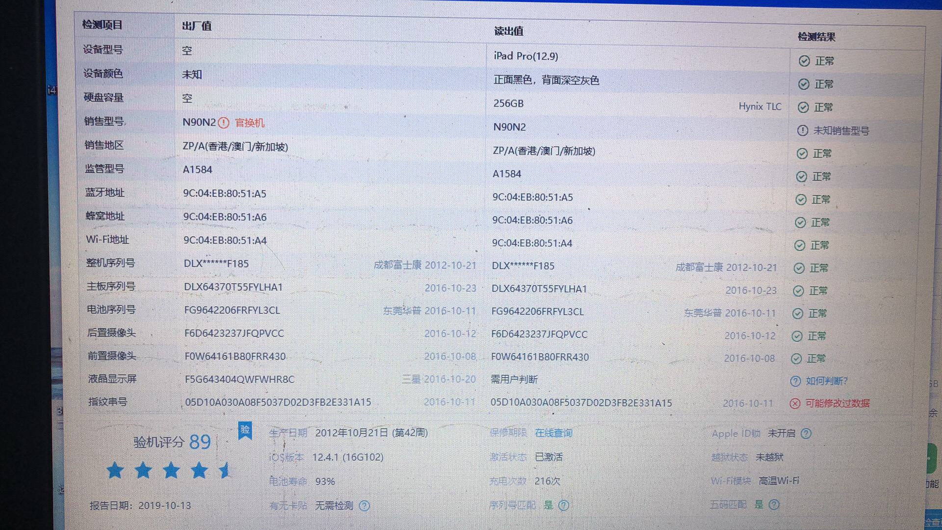This screenshot has width=942, height=530.
Task: Click the 如何判断? link for 液晶显示屏
Action: (x=827, y=381)
